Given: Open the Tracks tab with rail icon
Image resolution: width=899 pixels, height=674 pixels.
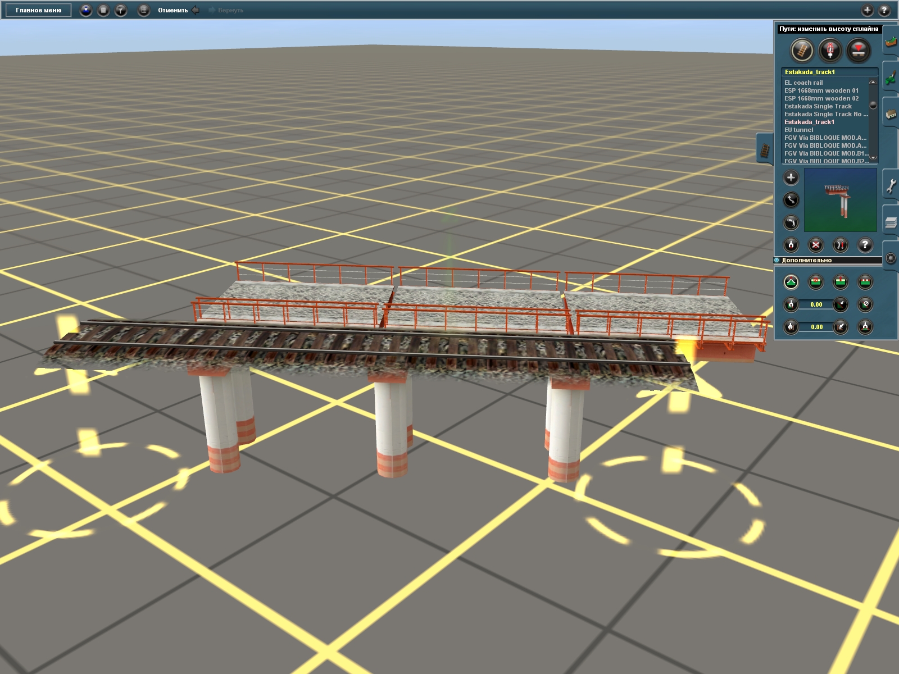Looking at the screenshot, I should (765, 150).
